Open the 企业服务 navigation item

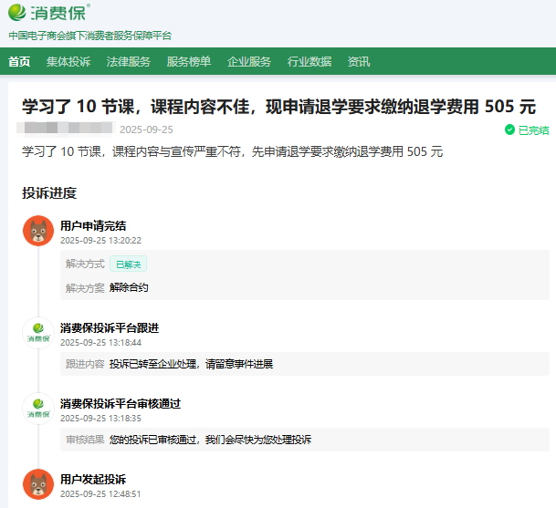(x=249, y=62)
